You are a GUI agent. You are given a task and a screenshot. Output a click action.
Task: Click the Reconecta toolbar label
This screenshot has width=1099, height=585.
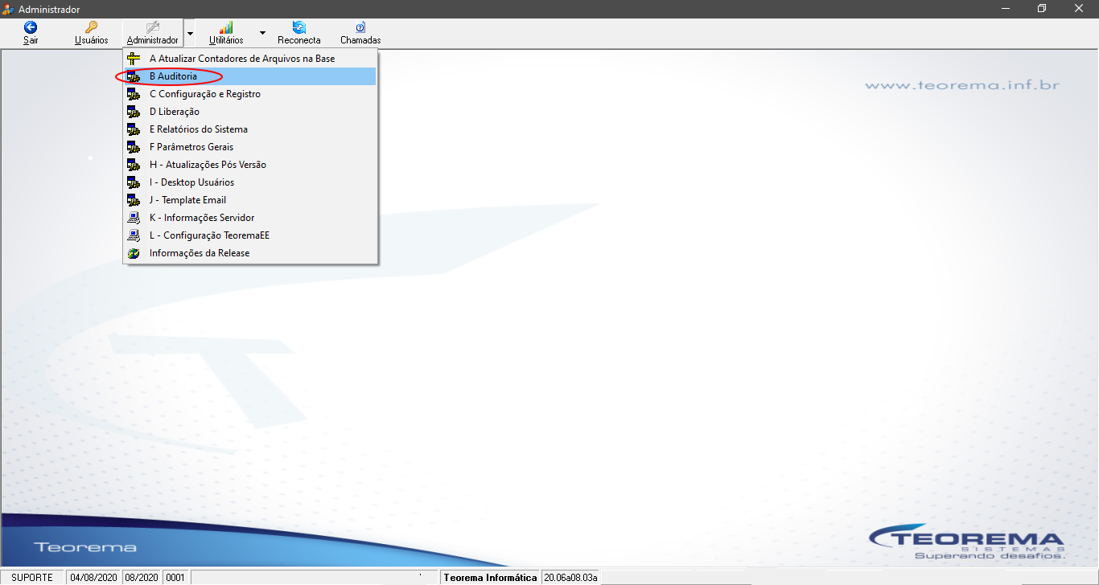[x=299, y=40]
